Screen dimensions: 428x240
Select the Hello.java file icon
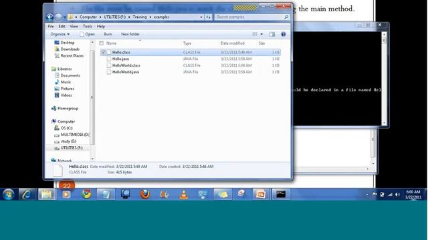(108, 59)
